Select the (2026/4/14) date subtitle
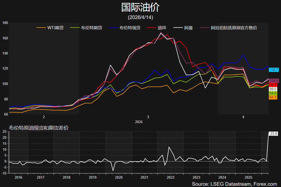 140,17
